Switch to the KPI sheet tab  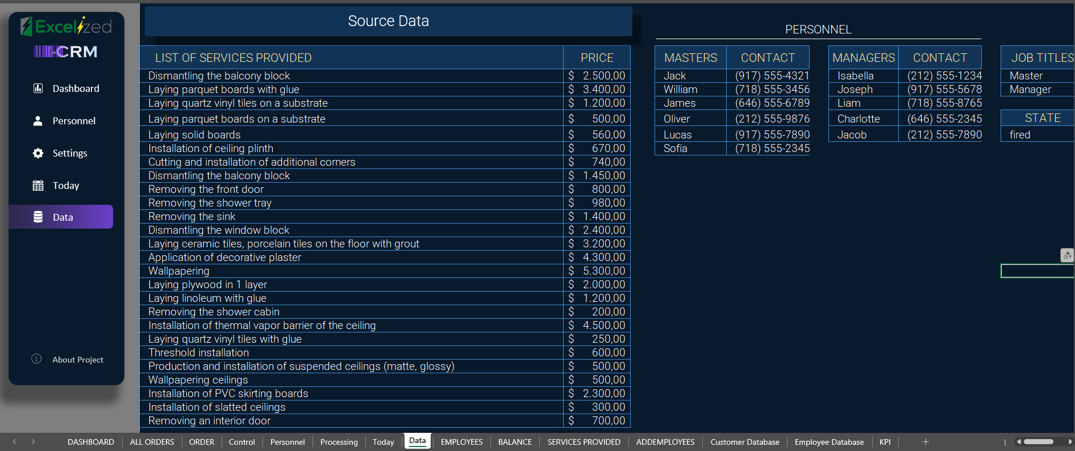pyautogui.click(x=885, y=442)
